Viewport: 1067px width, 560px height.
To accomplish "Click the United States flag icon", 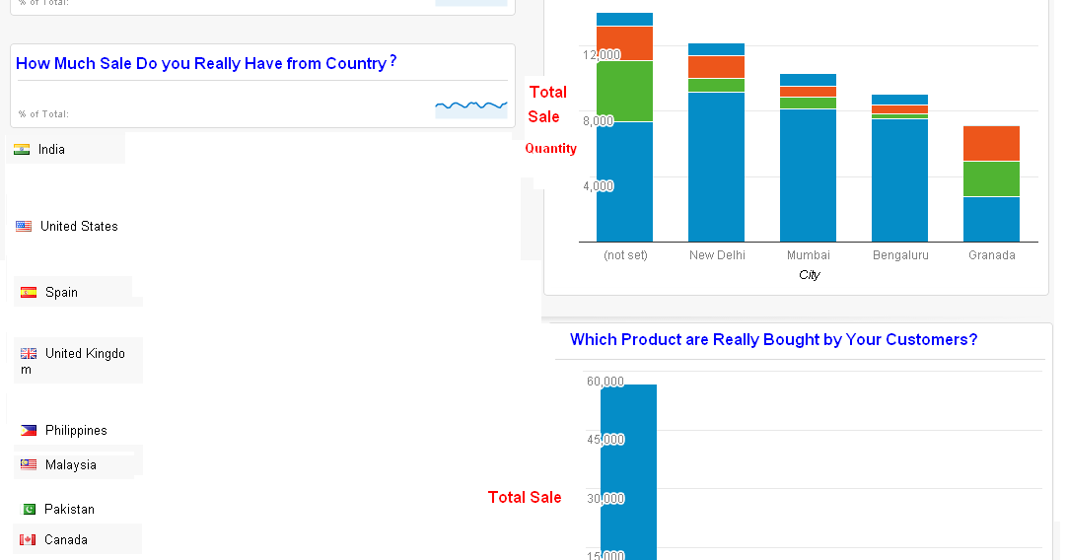I will coord(24,227).
